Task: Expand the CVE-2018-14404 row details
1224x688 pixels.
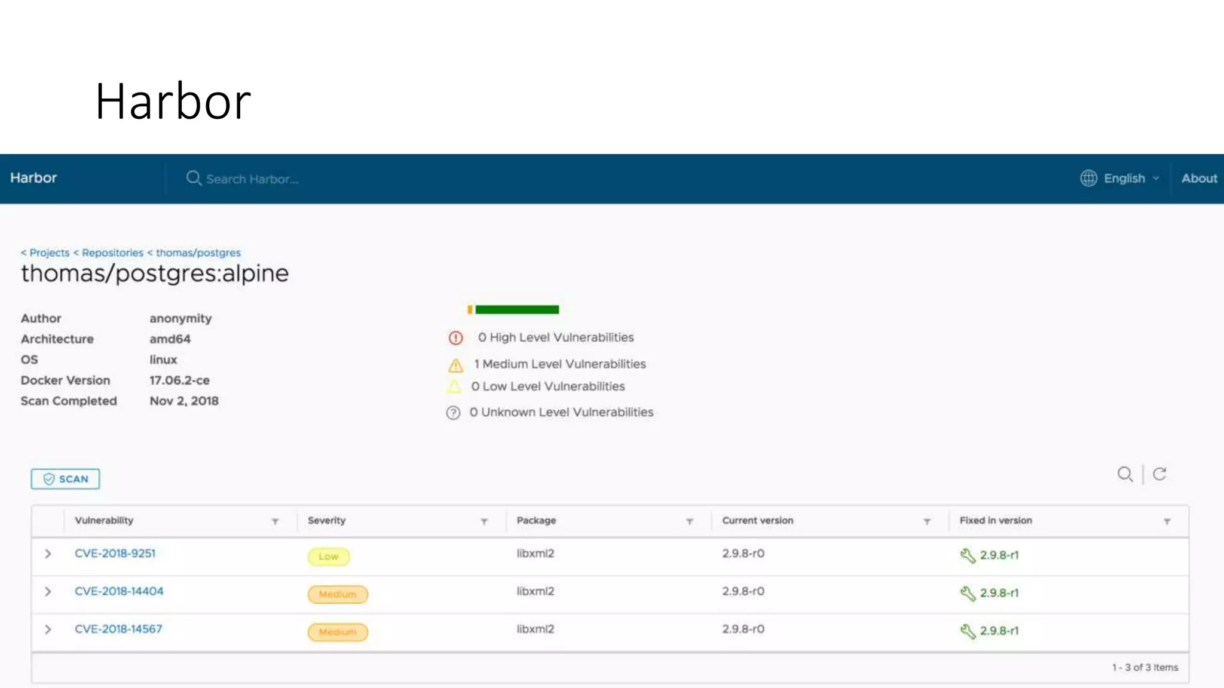Action: [48, 591]
